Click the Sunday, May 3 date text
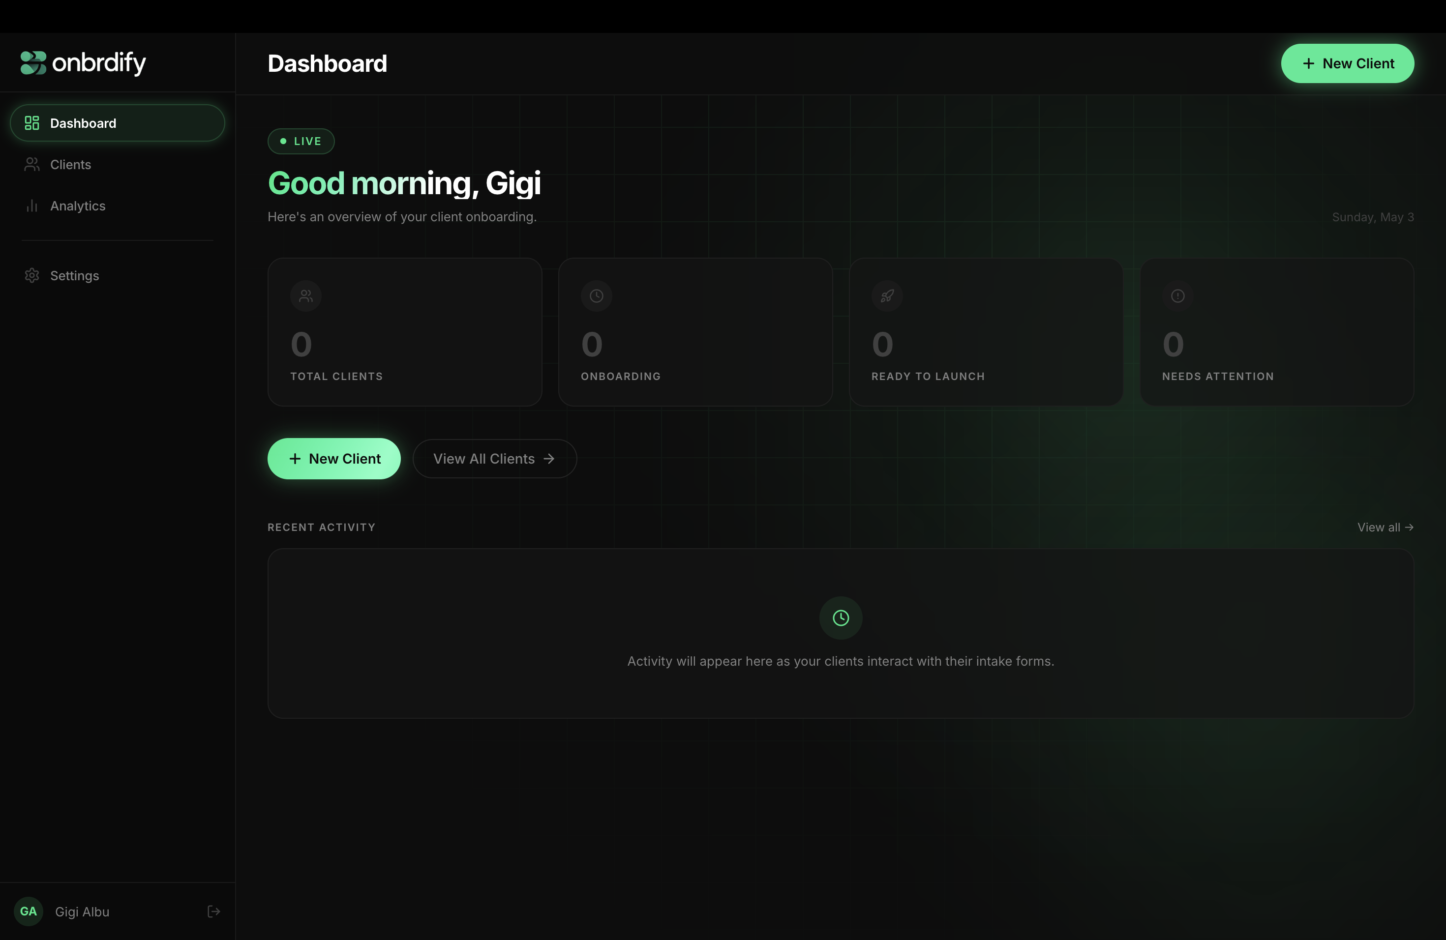The width and height of the screenshot is (1446, 940). (x=1373, y=217)
